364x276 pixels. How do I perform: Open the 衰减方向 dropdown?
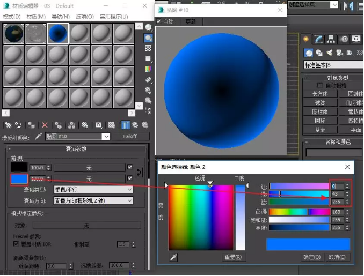tap(93, 200)
